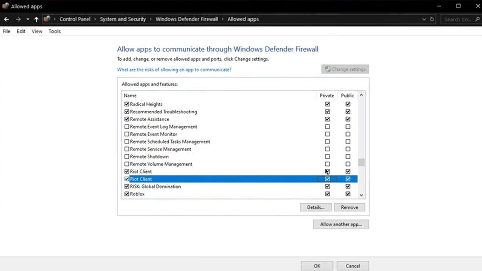
Task: Click the apps list scrollbar thumb
Action: tap(361, 162)
